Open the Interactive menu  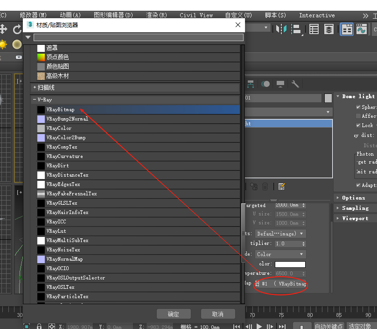click(317, 15)
